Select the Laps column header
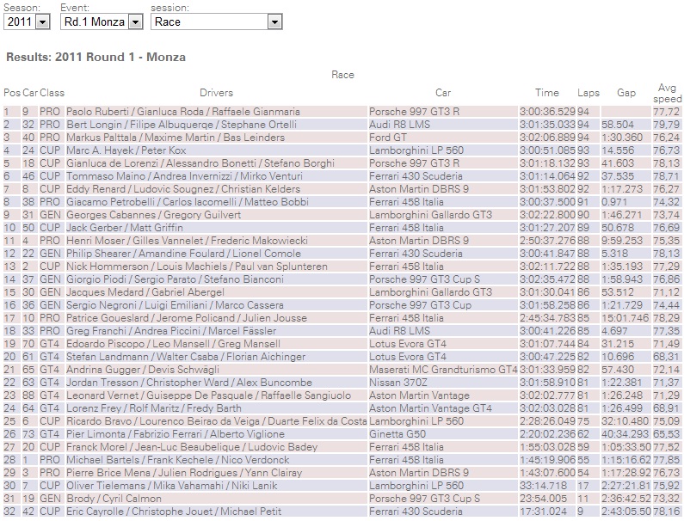The image size is (684, 521). 588,93
